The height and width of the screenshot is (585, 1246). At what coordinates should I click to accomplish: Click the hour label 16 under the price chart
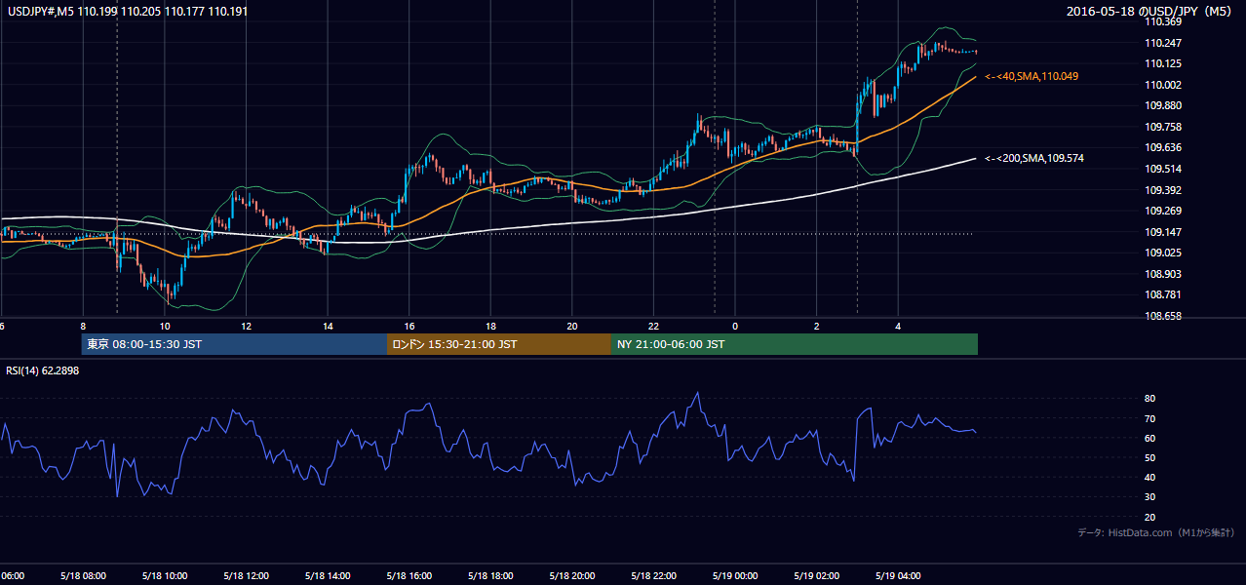tap(409, 326)
